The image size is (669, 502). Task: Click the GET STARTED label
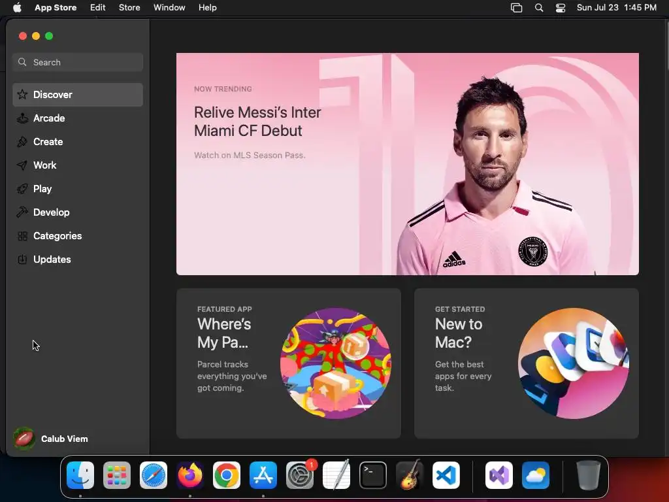460,309
